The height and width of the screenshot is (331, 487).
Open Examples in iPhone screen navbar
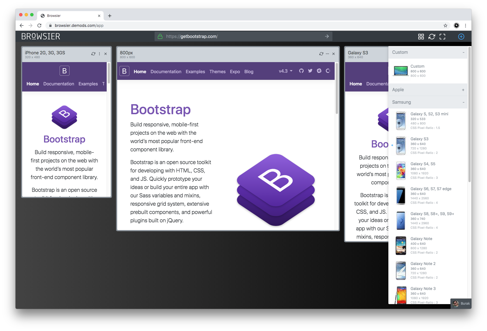[x=88, y=84]
